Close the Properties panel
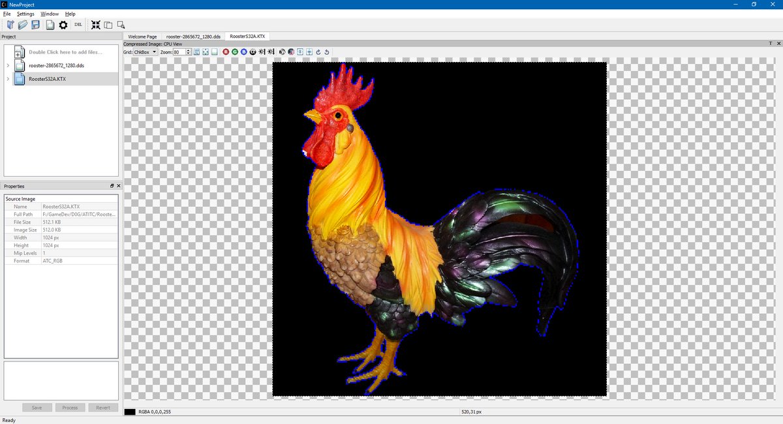783x424 pixels. (118, 186)
